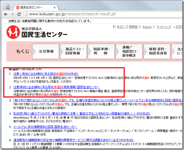Click the もくじ heading
Image resolution: width=184 pixels, height=150 pixels.
tap(23, 51)
